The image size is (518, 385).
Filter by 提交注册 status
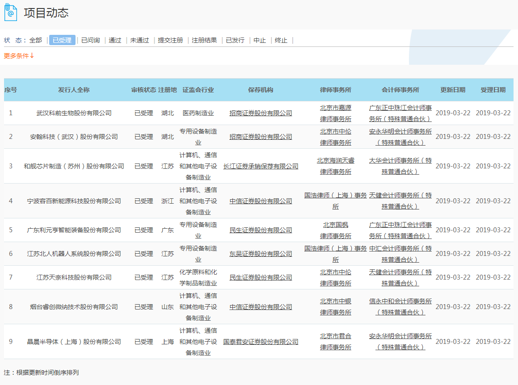tap(170, 40)
